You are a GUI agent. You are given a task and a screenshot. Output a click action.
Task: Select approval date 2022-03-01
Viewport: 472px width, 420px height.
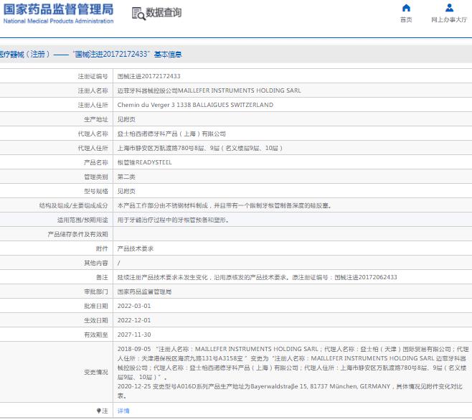click(134, 306)
